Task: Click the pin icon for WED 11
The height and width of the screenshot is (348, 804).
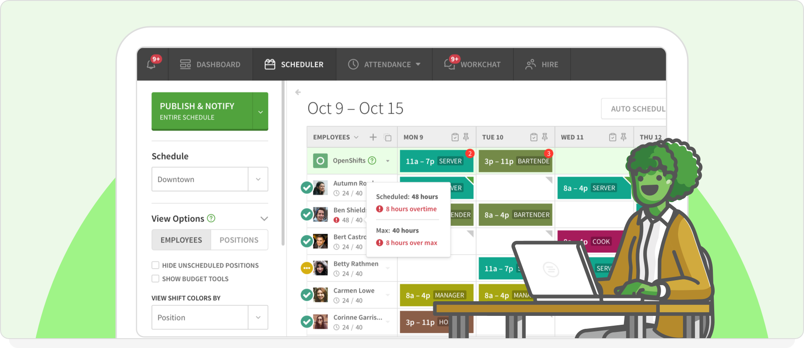Action: pos(624,137)
